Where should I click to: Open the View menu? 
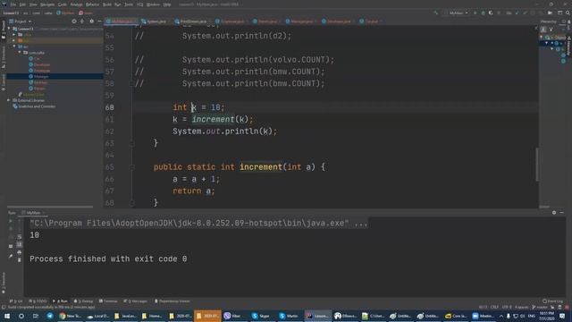[33, 4]
